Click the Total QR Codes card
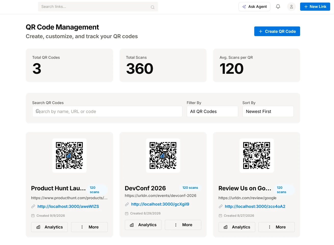This screenshot has height=245, width=334. point(69,65)
